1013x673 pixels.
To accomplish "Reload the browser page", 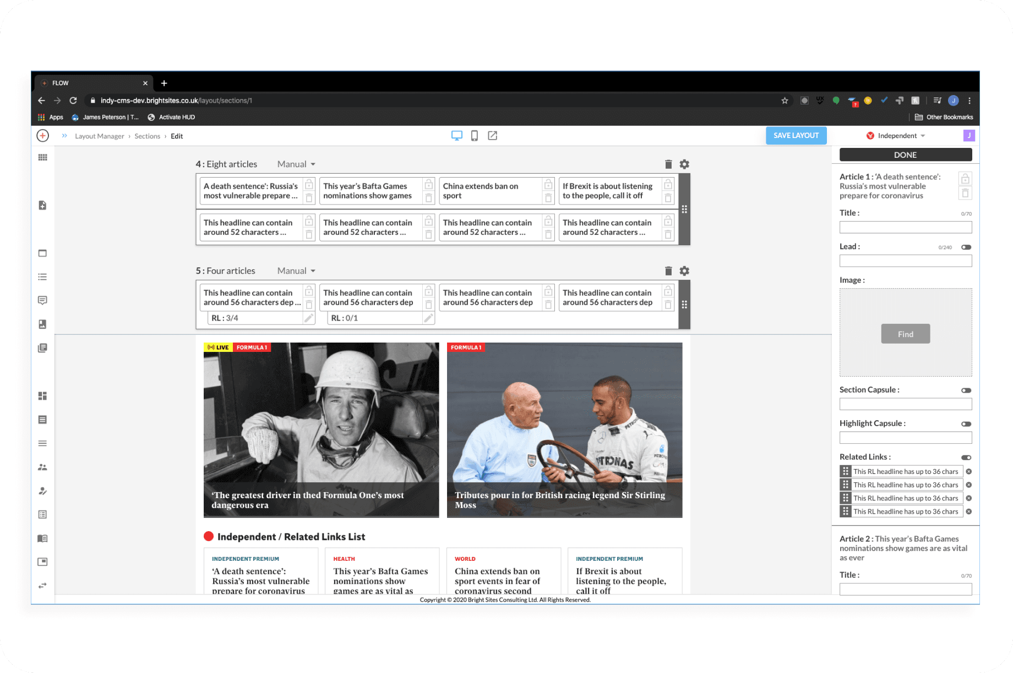I will pyautogui.click(x=73, y=101).
